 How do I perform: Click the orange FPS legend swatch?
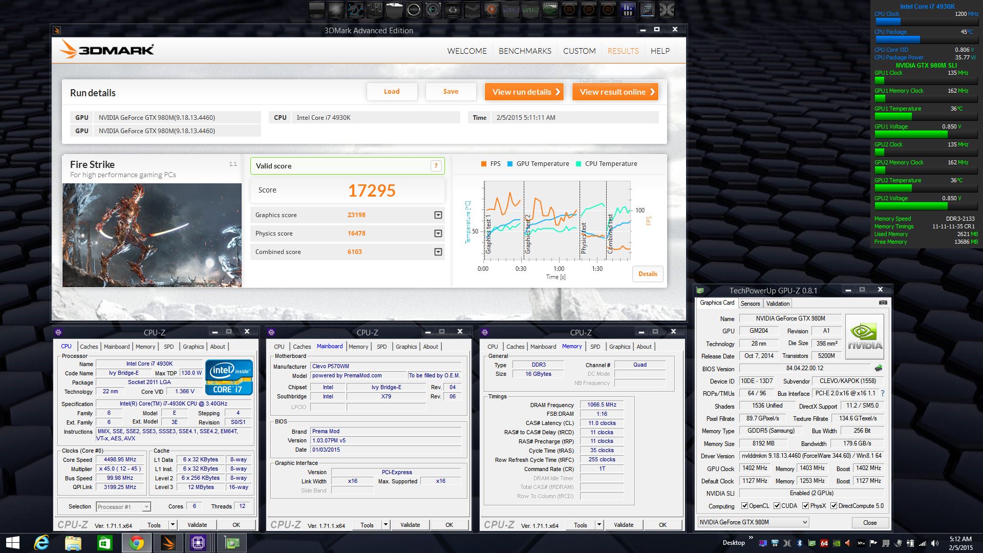[484, 164]
